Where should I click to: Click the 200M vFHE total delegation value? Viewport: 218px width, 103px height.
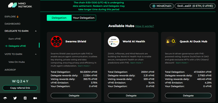pyautogui.click(x=148, y=72)
